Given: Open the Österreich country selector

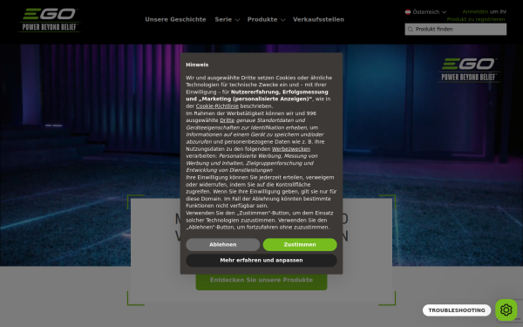Looking at the screenshot, I should (425, 12).
